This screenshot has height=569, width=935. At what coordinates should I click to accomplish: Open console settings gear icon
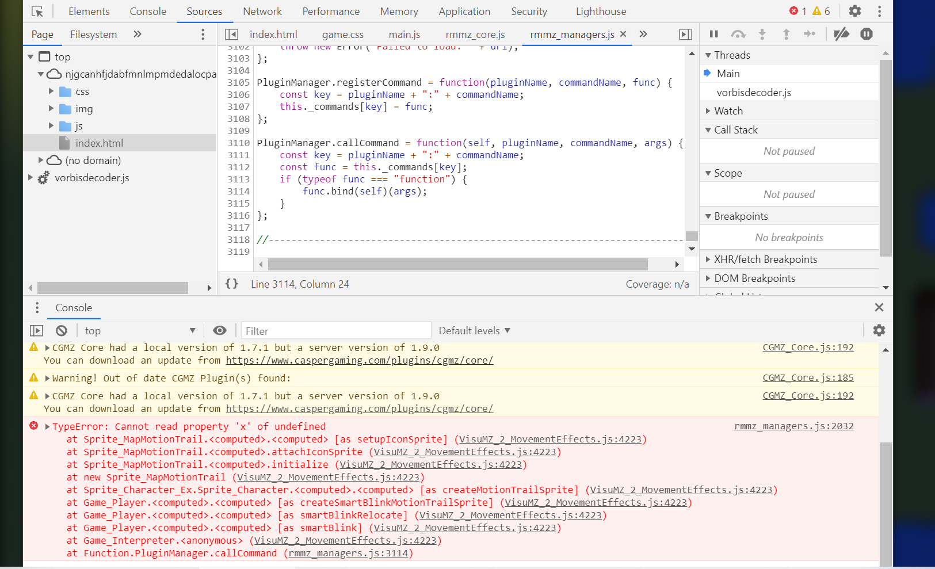(x=879, y=330)
